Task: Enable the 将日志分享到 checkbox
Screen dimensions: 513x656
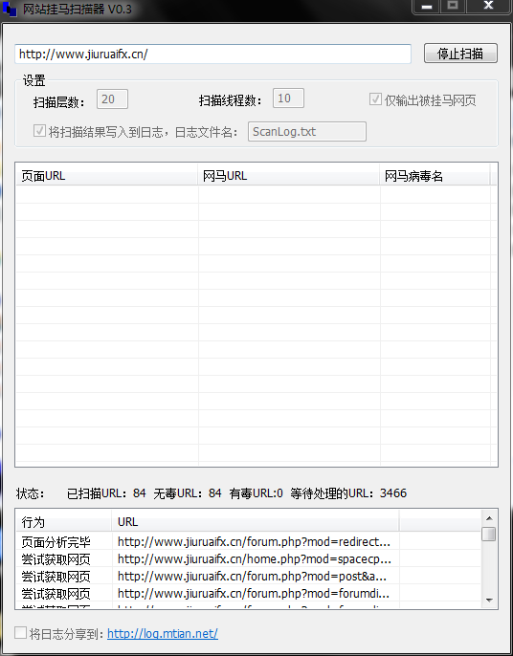Action: [x=20, y=633]
